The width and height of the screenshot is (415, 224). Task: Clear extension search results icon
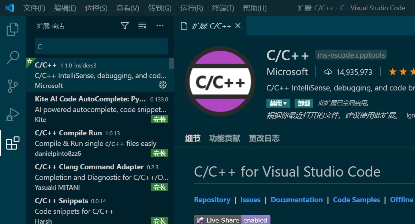[x=142, y=26]
